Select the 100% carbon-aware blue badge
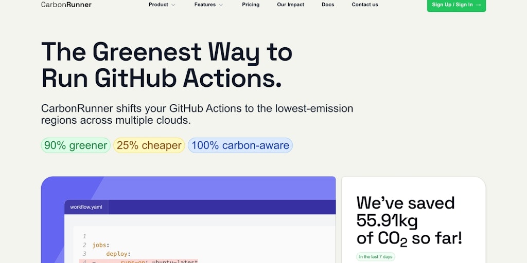The width and height of the screenshot is (527, 263). point(240,145)
